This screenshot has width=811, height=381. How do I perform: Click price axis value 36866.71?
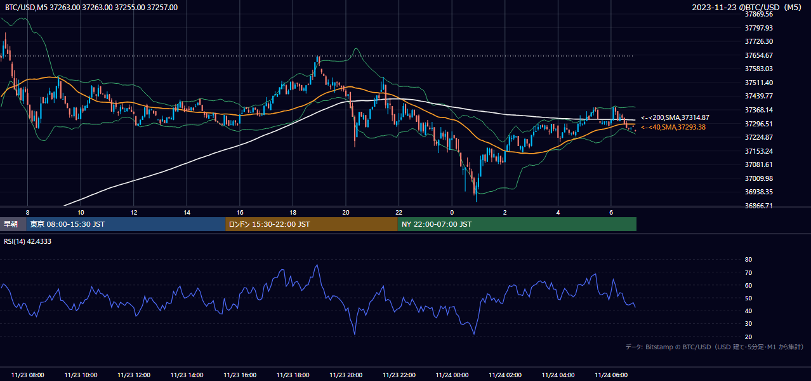tap(759, 206)
